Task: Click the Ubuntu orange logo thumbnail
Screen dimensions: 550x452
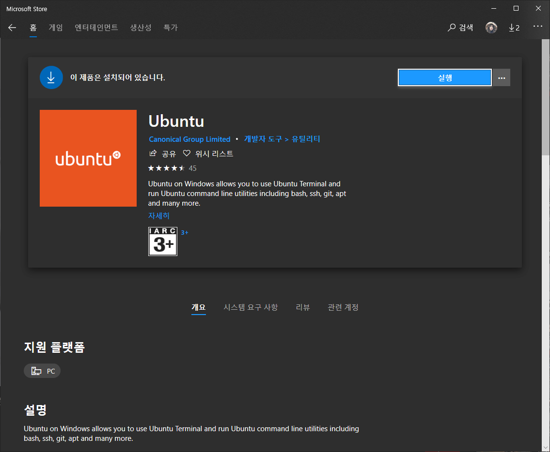Action: coord(88,158)
